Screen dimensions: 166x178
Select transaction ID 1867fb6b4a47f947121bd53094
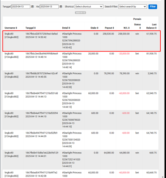point(42,113)
